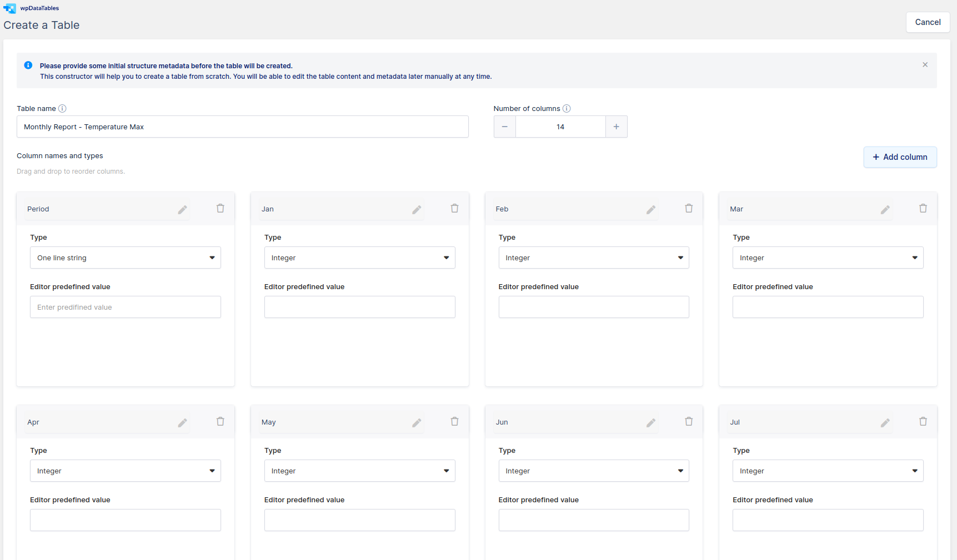This screenshot has height=560, width=957.
Task: Remove the Mar column with trash icon
Action: [x=923, y=208]
